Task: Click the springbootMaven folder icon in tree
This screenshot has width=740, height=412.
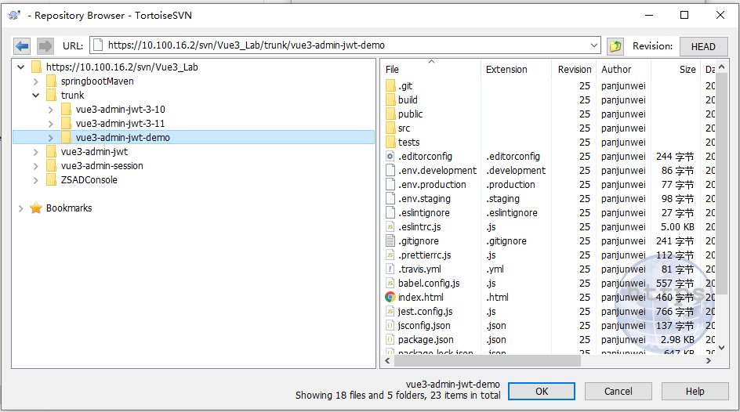Action: tap(52, 81)
